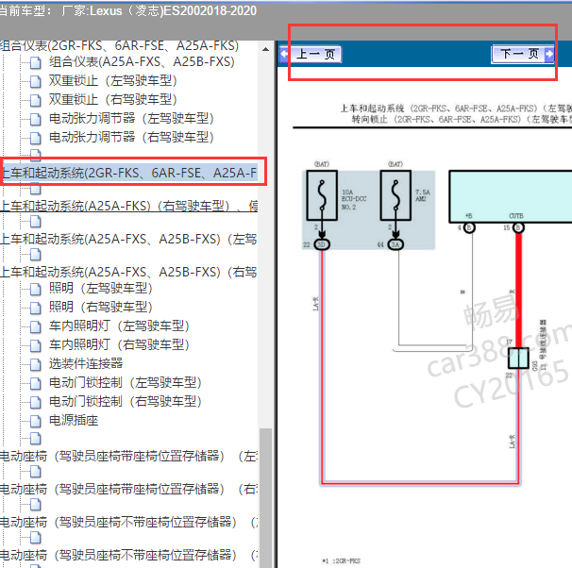572x568 pixels.
Task: Click tree scrollbar up arrow
Action: coord(265,49)
